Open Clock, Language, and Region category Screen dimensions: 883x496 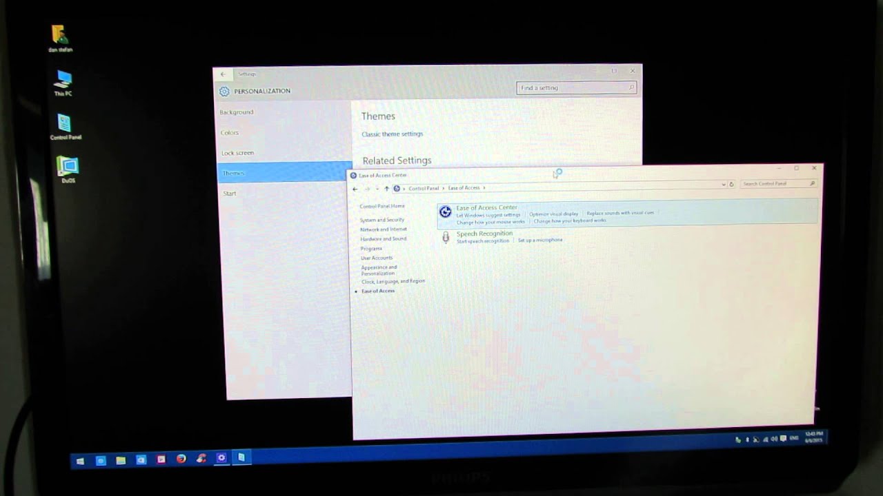[x=393, y=282]
